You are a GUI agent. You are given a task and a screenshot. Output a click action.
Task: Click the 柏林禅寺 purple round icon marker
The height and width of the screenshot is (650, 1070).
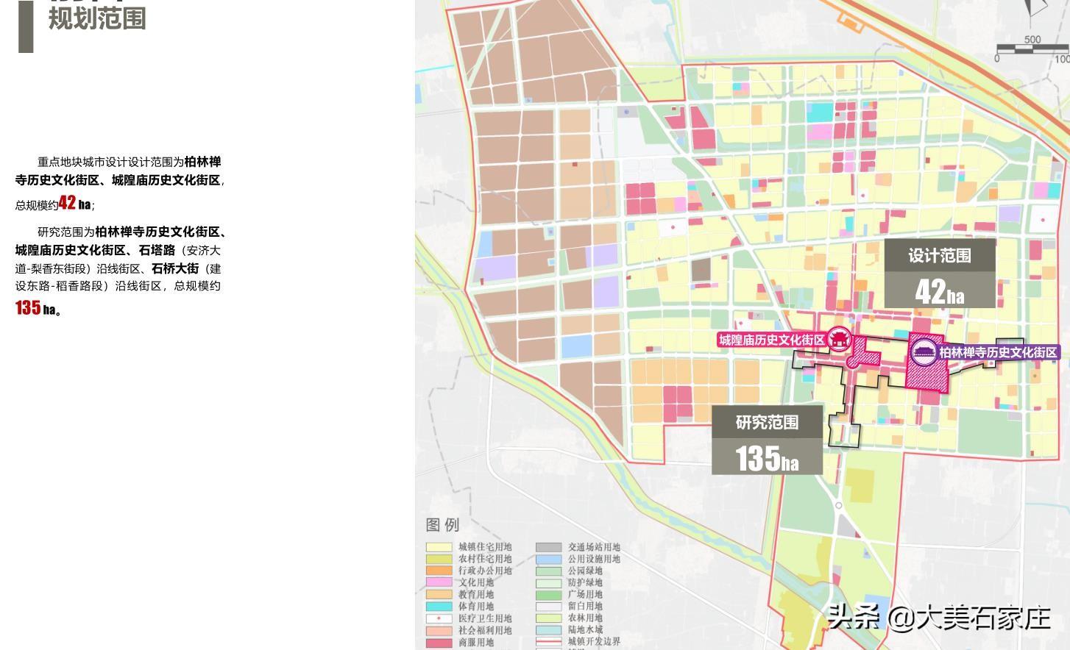pos(923,352)
